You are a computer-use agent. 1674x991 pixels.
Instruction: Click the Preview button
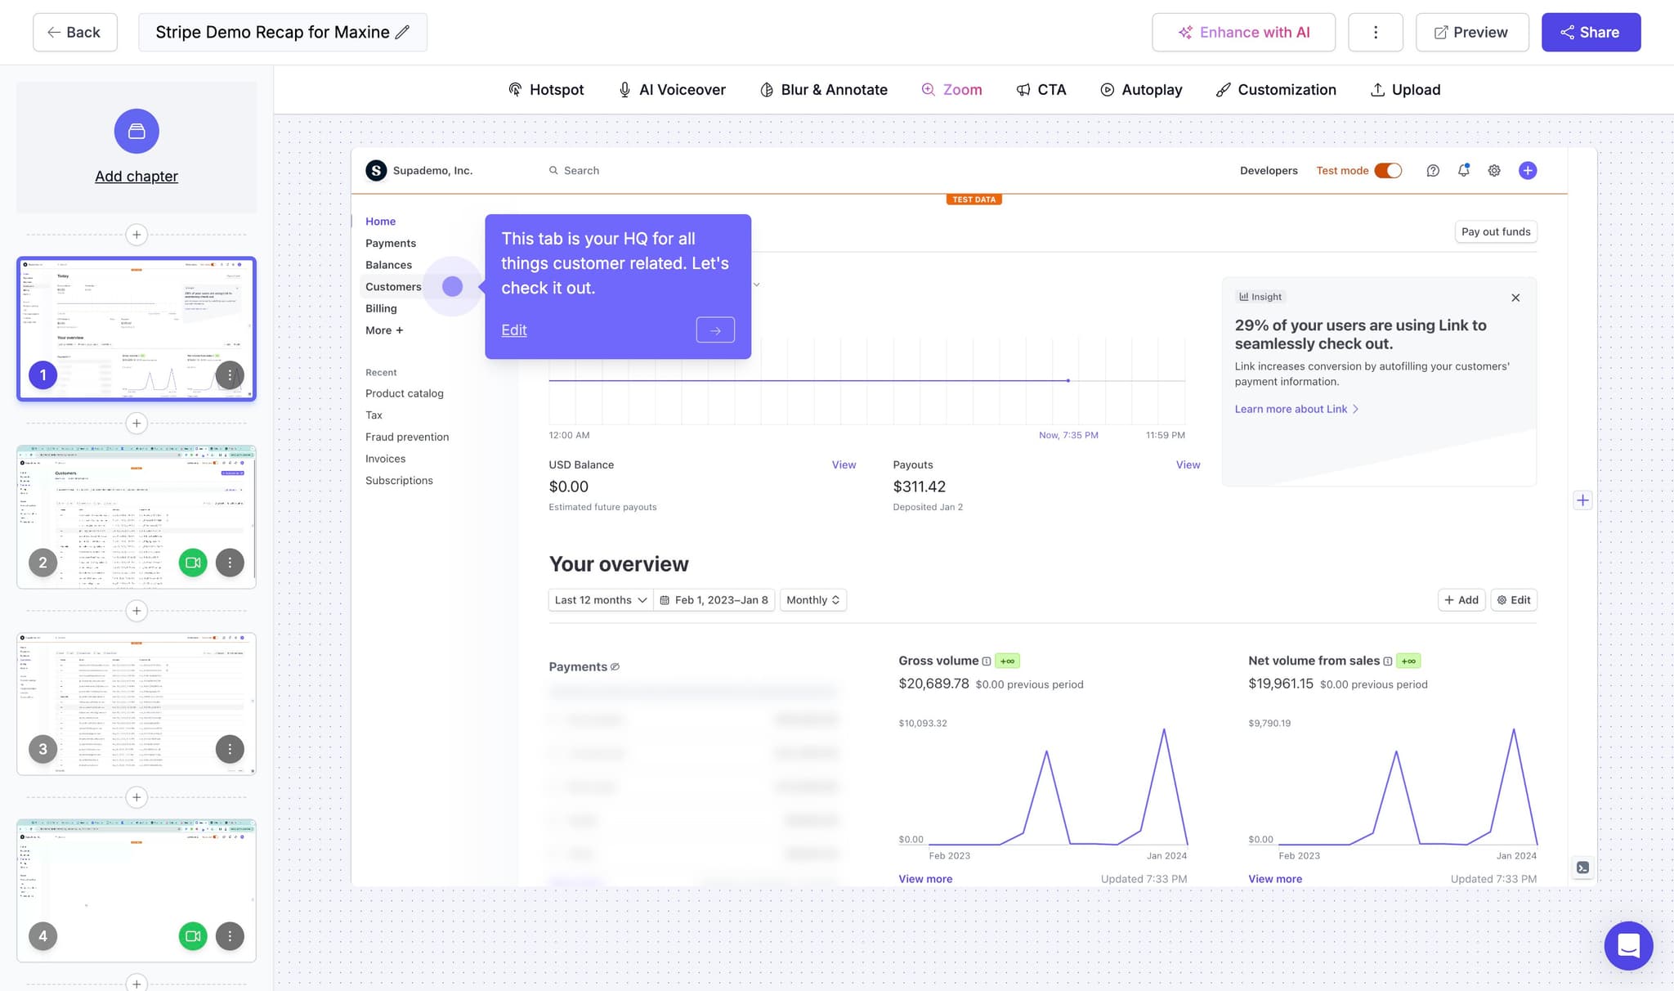(x=1471, y=32)
